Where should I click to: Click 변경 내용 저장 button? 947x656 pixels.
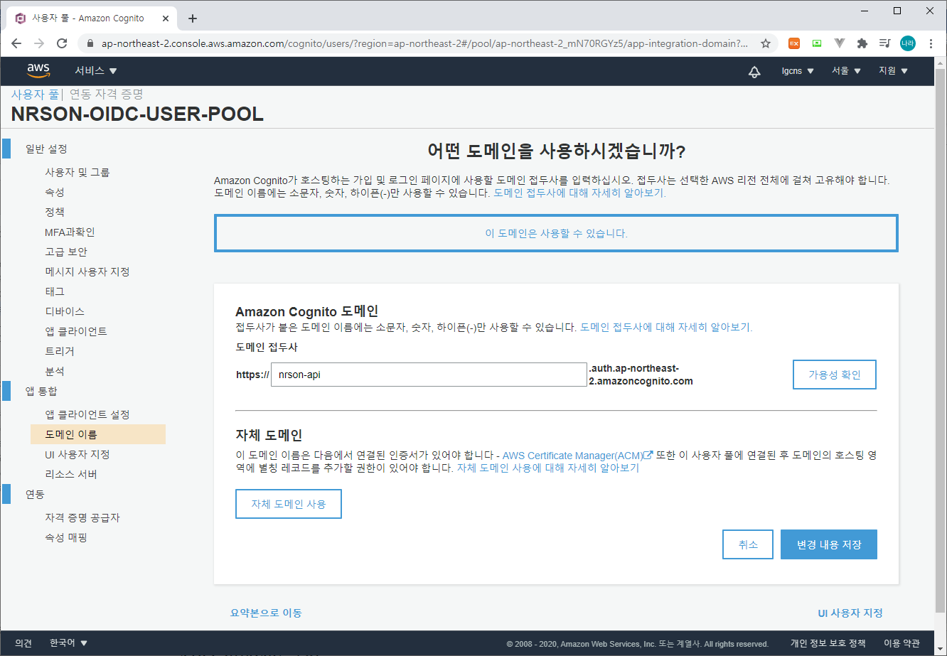tap(829, 544)
